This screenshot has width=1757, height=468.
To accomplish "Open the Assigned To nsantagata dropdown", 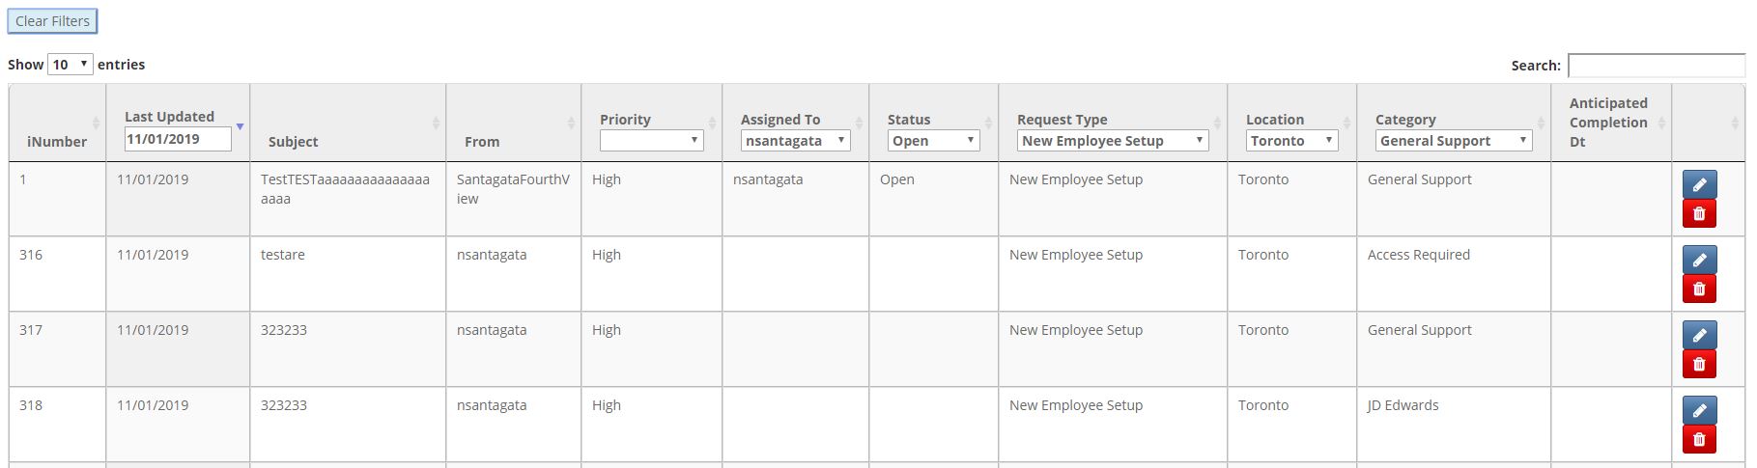I will (795, 141).
